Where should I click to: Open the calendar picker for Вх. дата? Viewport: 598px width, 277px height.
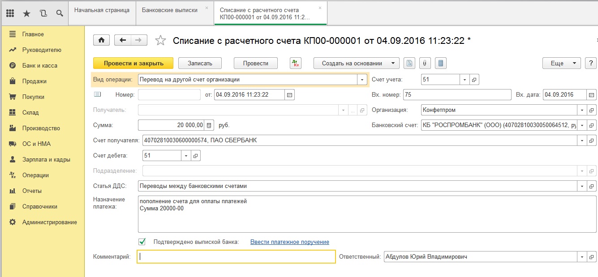(591, 95)
